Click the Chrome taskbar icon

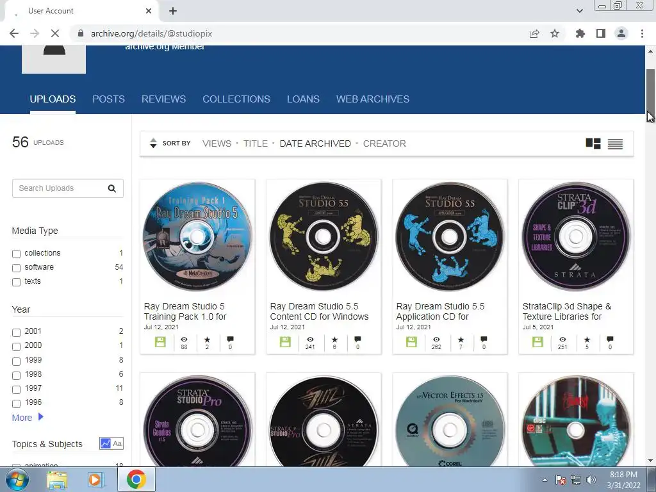coord(136,479)
